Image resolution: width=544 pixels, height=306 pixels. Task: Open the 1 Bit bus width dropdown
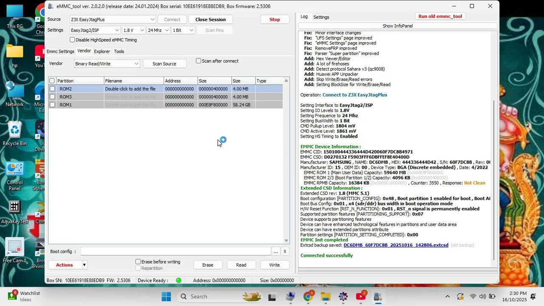183,30
